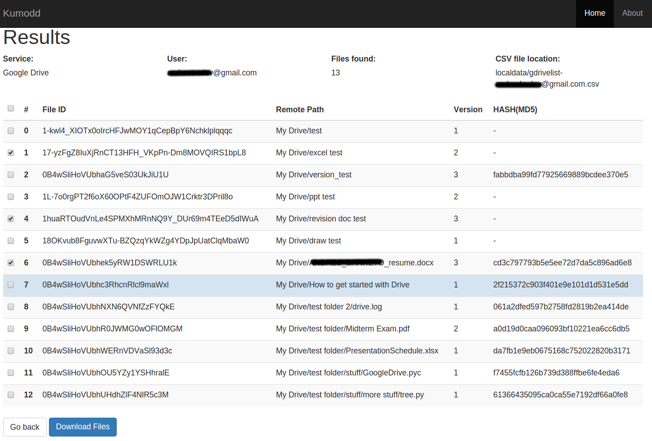Enable checkbox for draw test file
The width and height of the screenshot is (652, 441).
pos(11,241)
